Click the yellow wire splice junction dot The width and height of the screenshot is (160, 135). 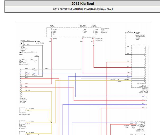tap(52, 123)
